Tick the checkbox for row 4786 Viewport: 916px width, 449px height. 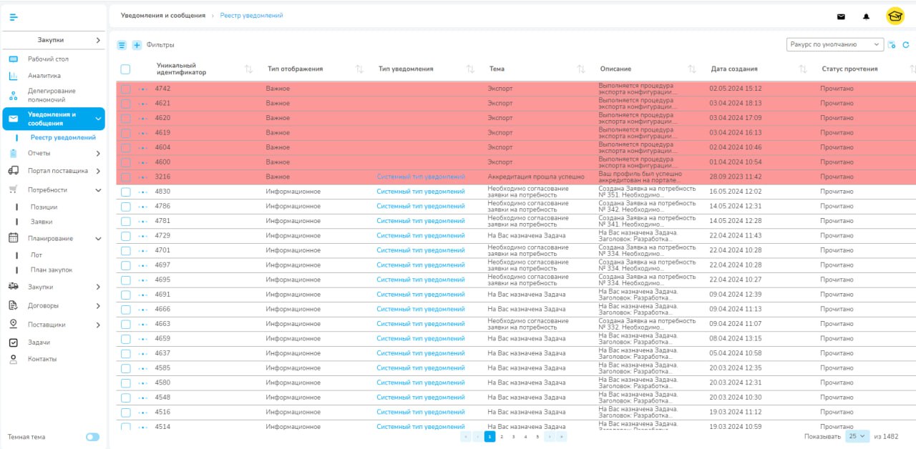125,206
